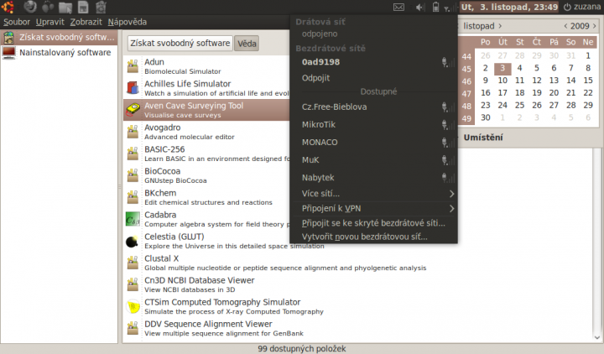Toggle the date and time calendar applet
This screenshot has width=604, height=354.
(509, 7)
